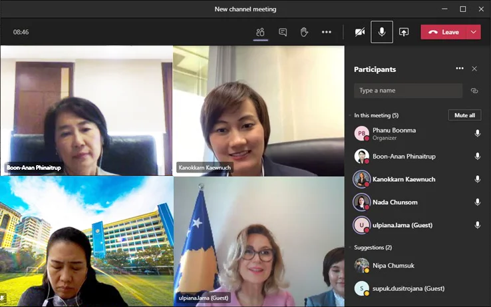Select Kanokkarn Kaewnuch in participant list

tap(405, 179)
